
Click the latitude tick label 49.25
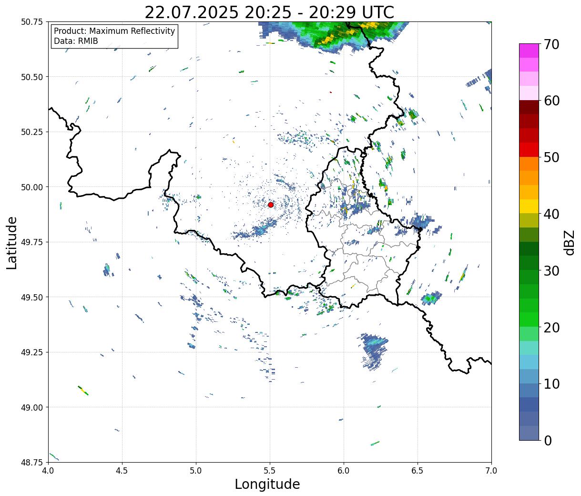coord(32,352)
